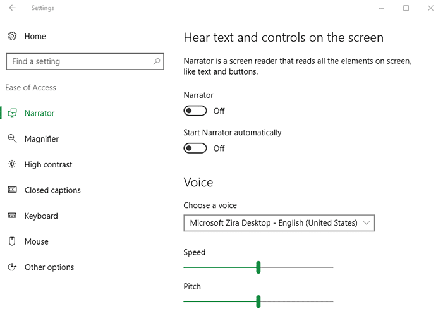Screen dimensions: 443x316
Task: Click the search magnifier icon in search box
Action: coord(157,61)
